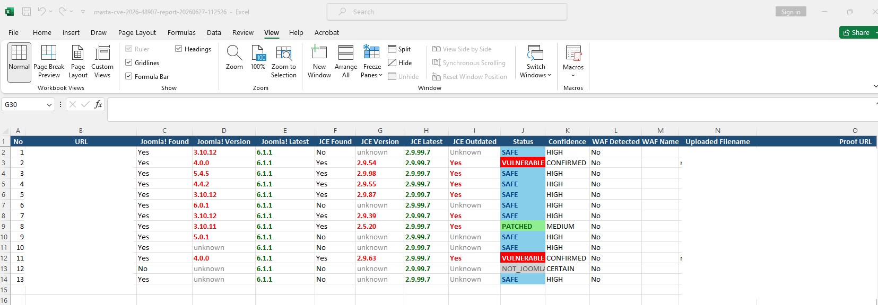Open Page Break Preview view
This screenshot has height=305, width=878.
tap(49, 62)
